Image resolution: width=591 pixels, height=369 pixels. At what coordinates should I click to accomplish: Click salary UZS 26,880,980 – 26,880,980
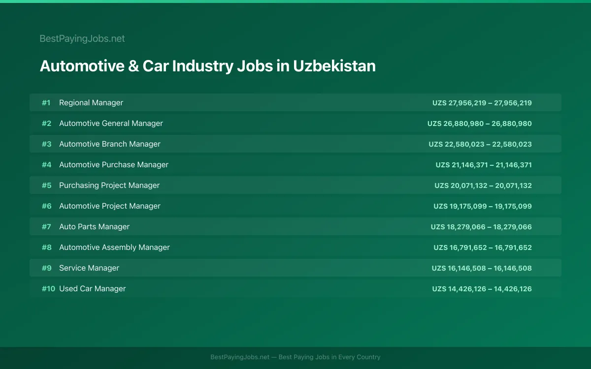(480, 123)
